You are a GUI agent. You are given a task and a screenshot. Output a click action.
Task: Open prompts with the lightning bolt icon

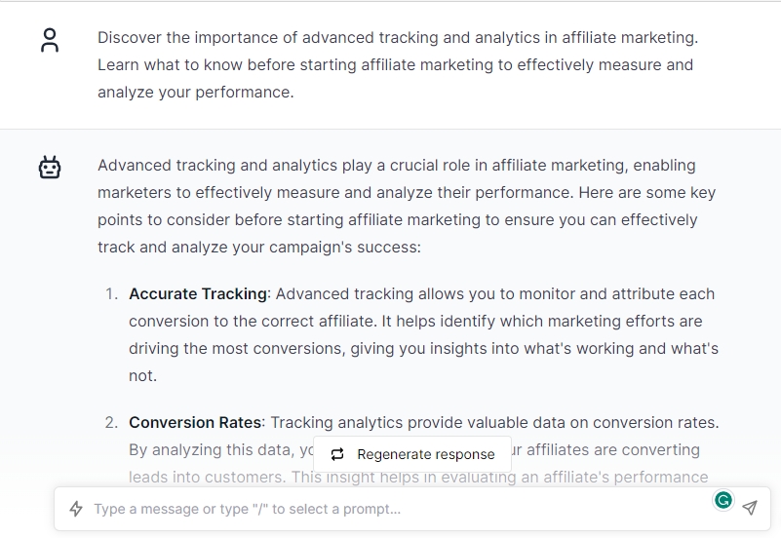76,509
